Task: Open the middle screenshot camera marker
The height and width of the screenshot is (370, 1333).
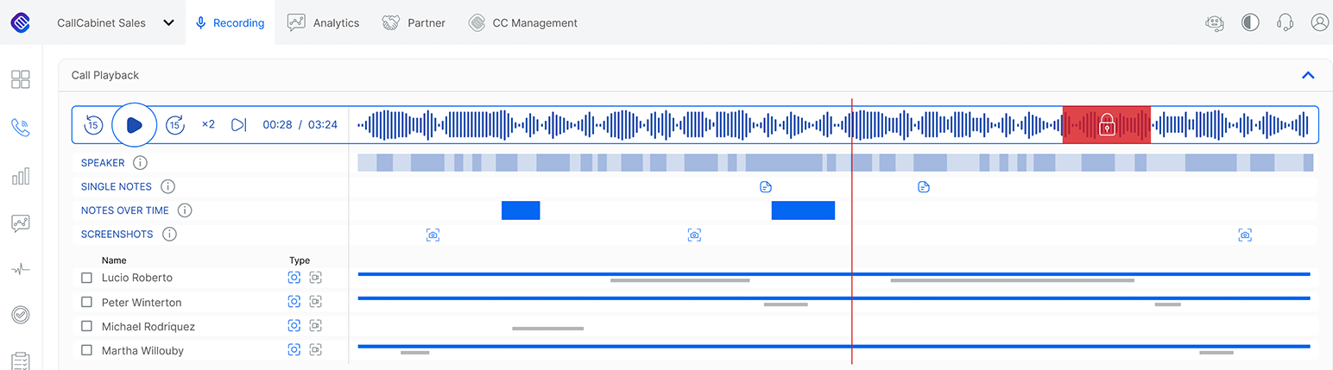Action: [694, 235]
